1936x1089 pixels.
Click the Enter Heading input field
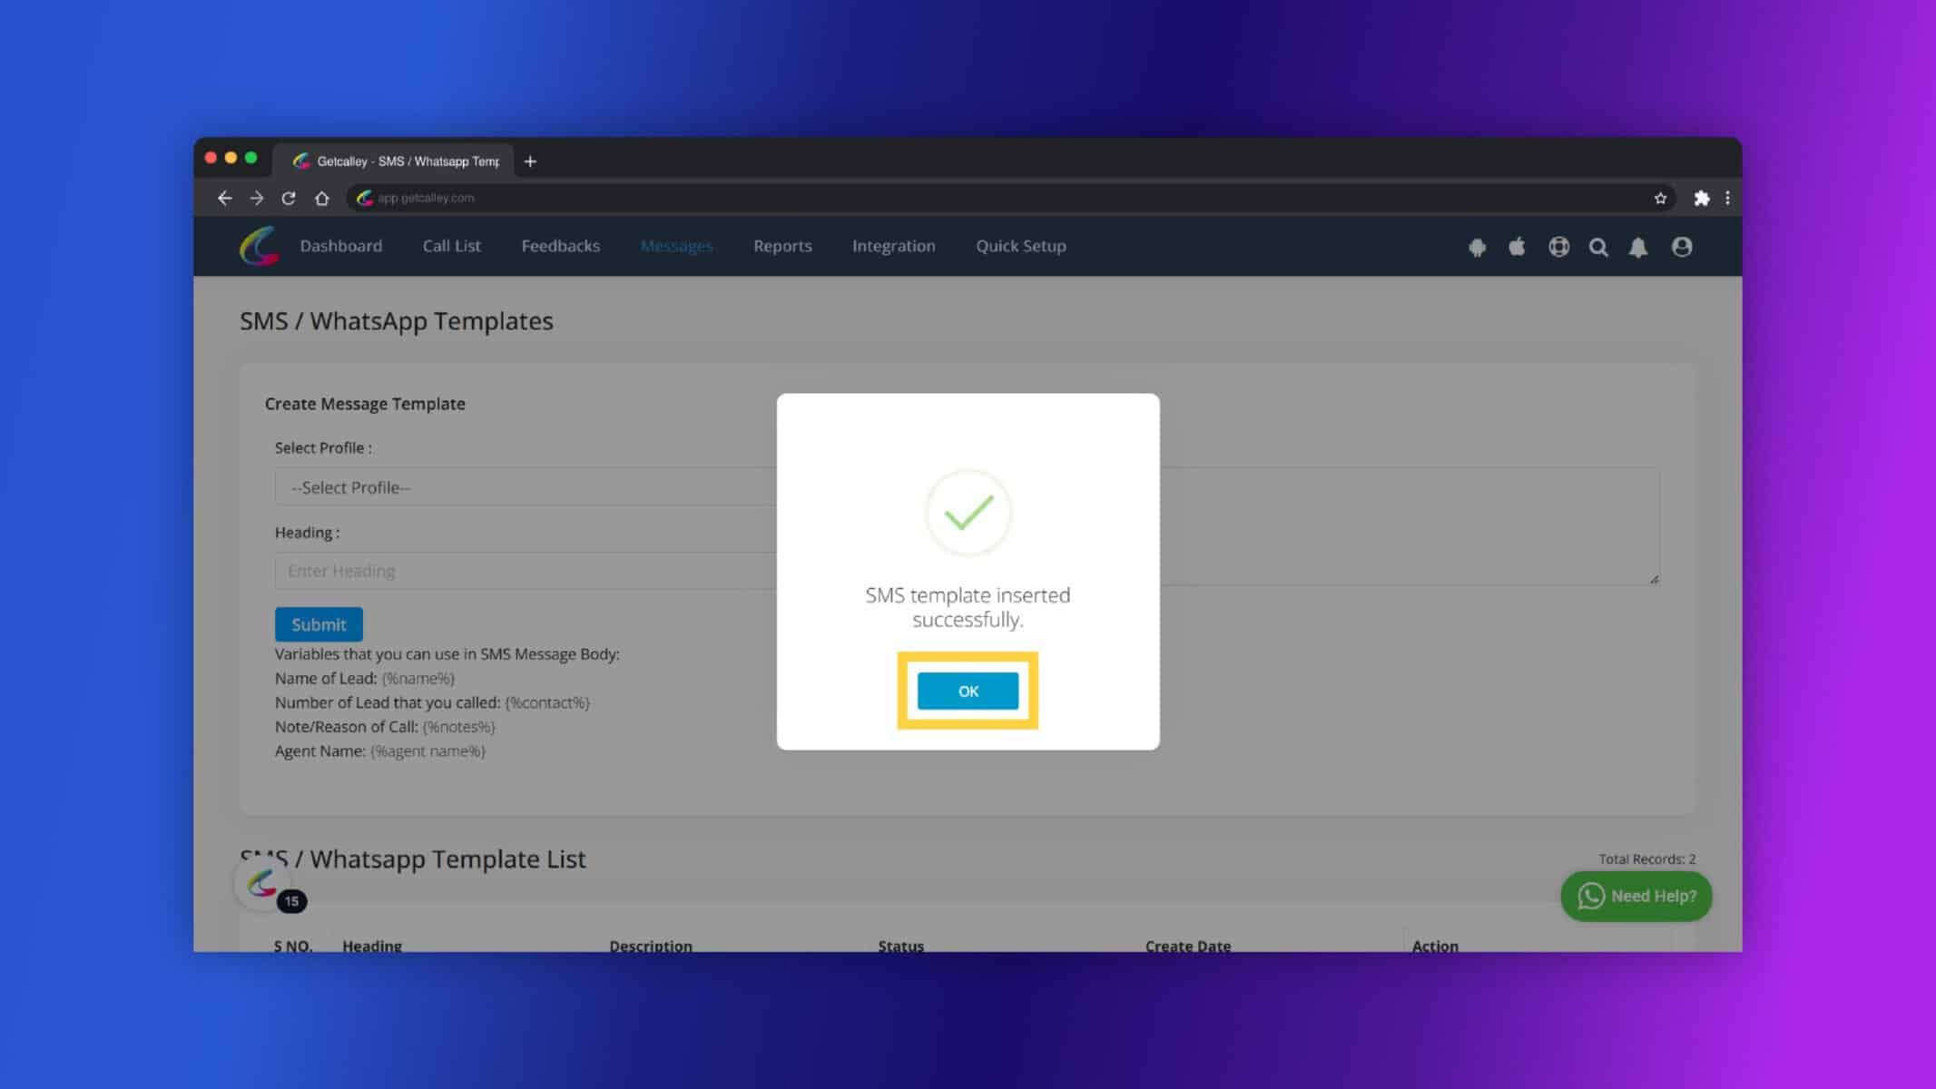pos(521,569)
